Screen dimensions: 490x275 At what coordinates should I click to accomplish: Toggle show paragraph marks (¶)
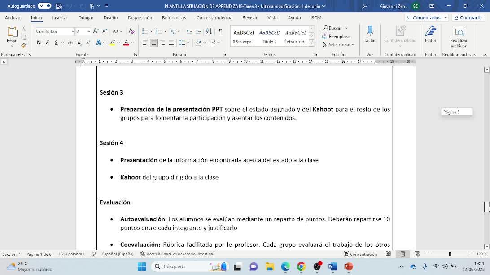coord(220,31)
